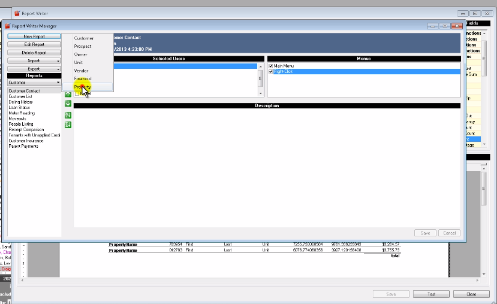
Task: Toggle the Right-Click checkbox
Action: [271, 71]
